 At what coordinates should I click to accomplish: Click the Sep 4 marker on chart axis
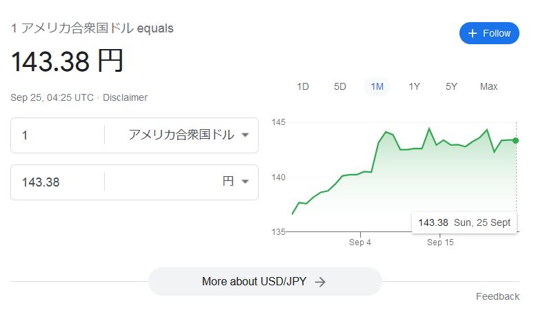pyautogui.click(x=360, y=242)
